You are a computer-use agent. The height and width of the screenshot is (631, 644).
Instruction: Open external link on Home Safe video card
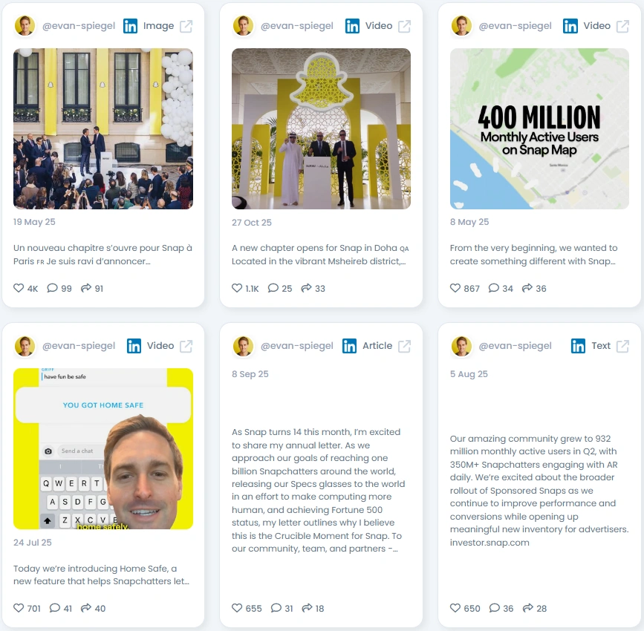click(186, 346)
